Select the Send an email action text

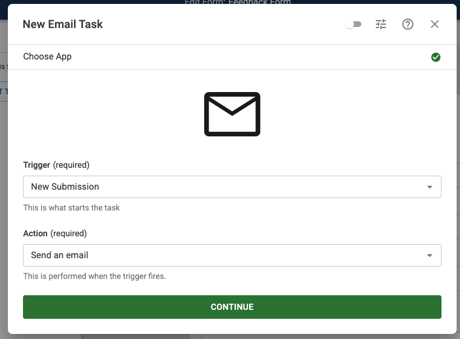pos(59,255)
